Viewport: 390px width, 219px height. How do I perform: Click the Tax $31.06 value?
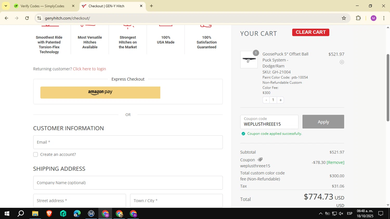[338, 186]
